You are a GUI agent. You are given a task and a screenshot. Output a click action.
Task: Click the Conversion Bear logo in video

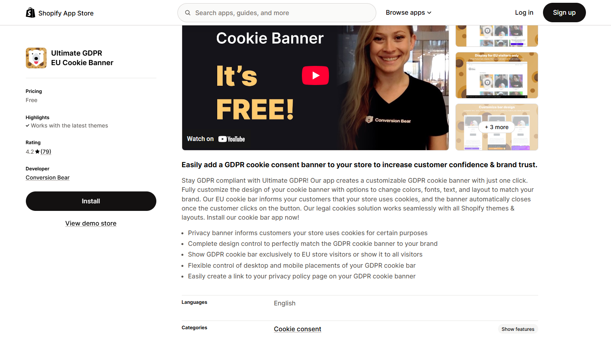(x=388, y=120)
